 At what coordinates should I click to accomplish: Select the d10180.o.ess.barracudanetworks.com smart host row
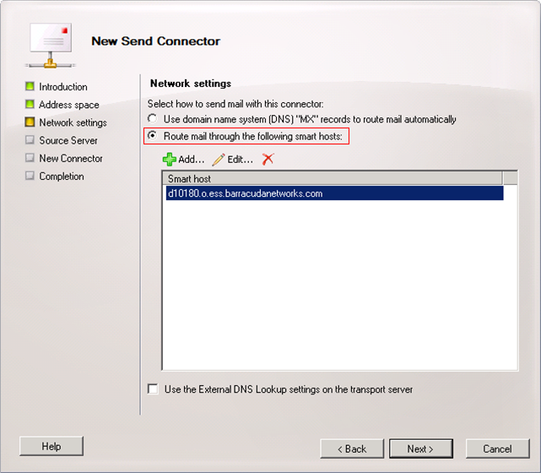pos(334,193)
